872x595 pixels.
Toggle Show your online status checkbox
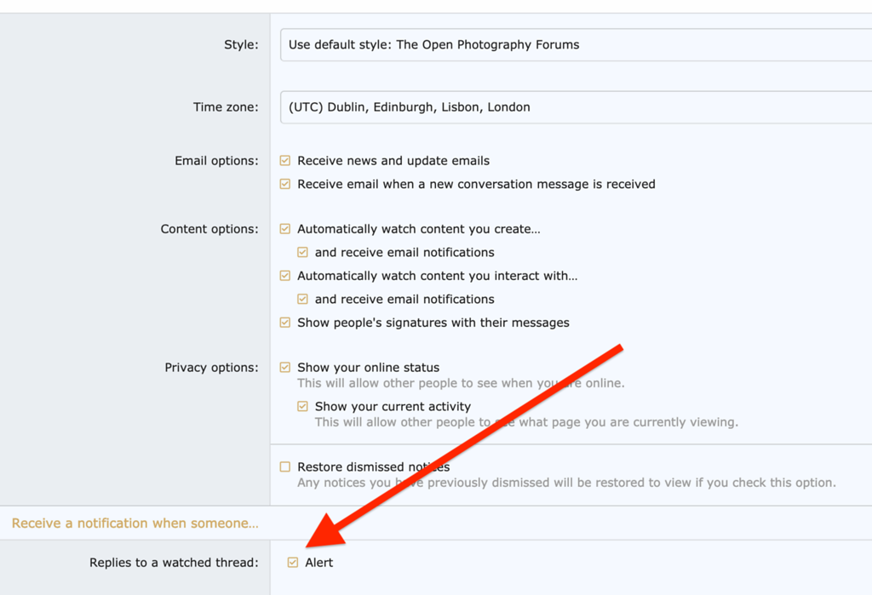285,368
